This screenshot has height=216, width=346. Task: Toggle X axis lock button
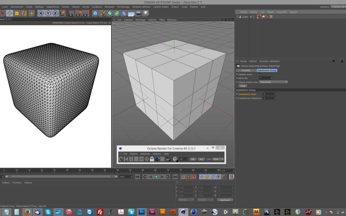tap(41, 13)
